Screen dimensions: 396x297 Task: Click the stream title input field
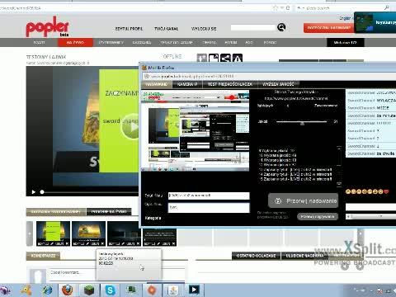(209, 196)
